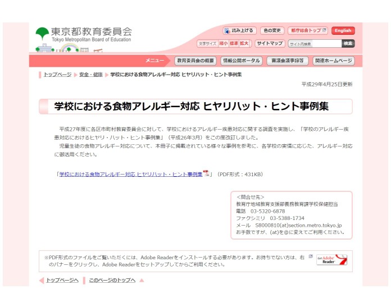Click the 読み上げる read-aloud button
The width and height of the screenshot is (391, 289).
pyautogui.click(x=240, y=31)
